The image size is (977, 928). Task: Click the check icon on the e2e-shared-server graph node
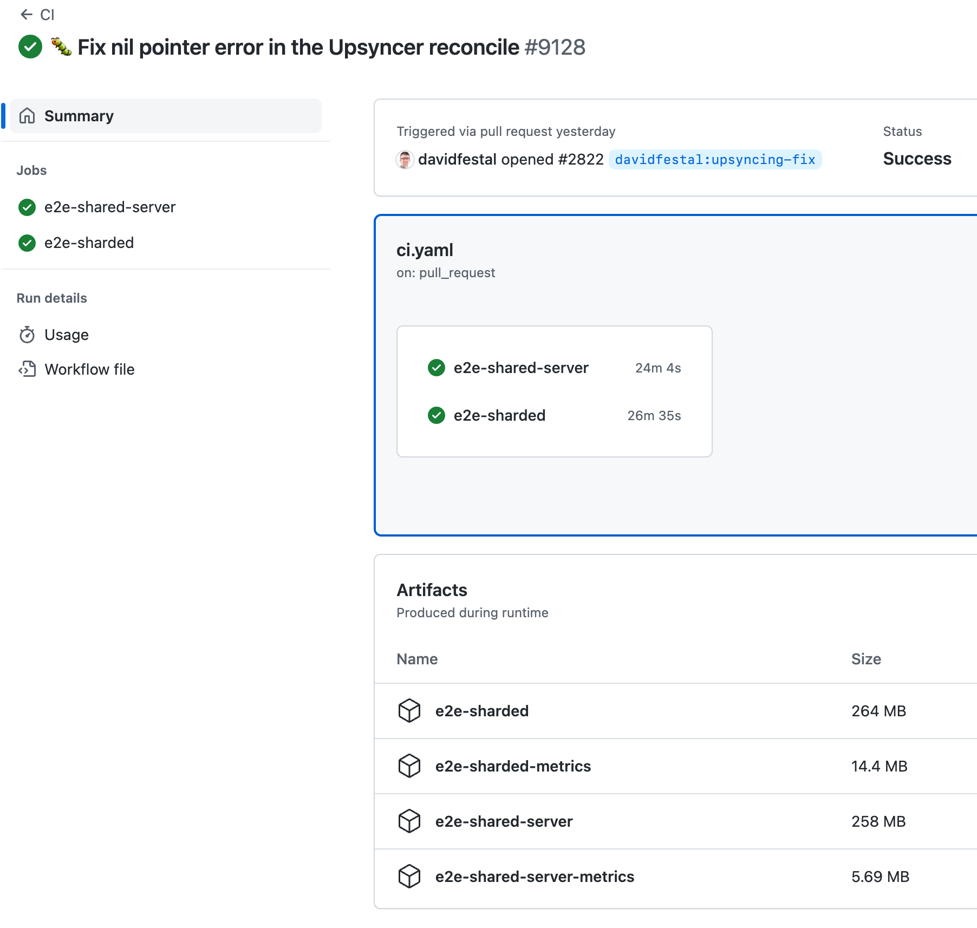click(436, 368)
